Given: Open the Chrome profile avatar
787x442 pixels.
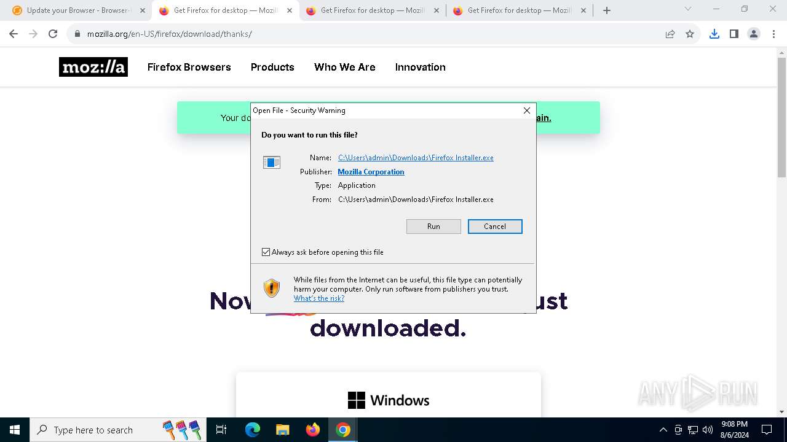Looking at the screenshot, I should coord(754,34).
